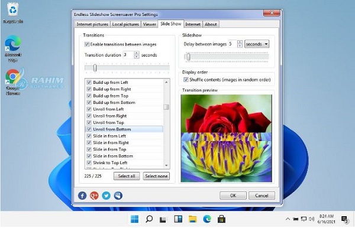Open Widgets on the taskbar
Viewport: 355px width, 228px height.
coord(178,219)
